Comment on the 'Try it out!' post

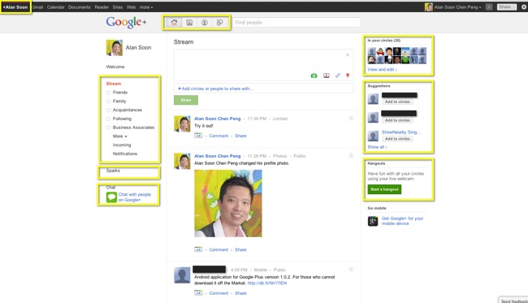pos(219,136)
